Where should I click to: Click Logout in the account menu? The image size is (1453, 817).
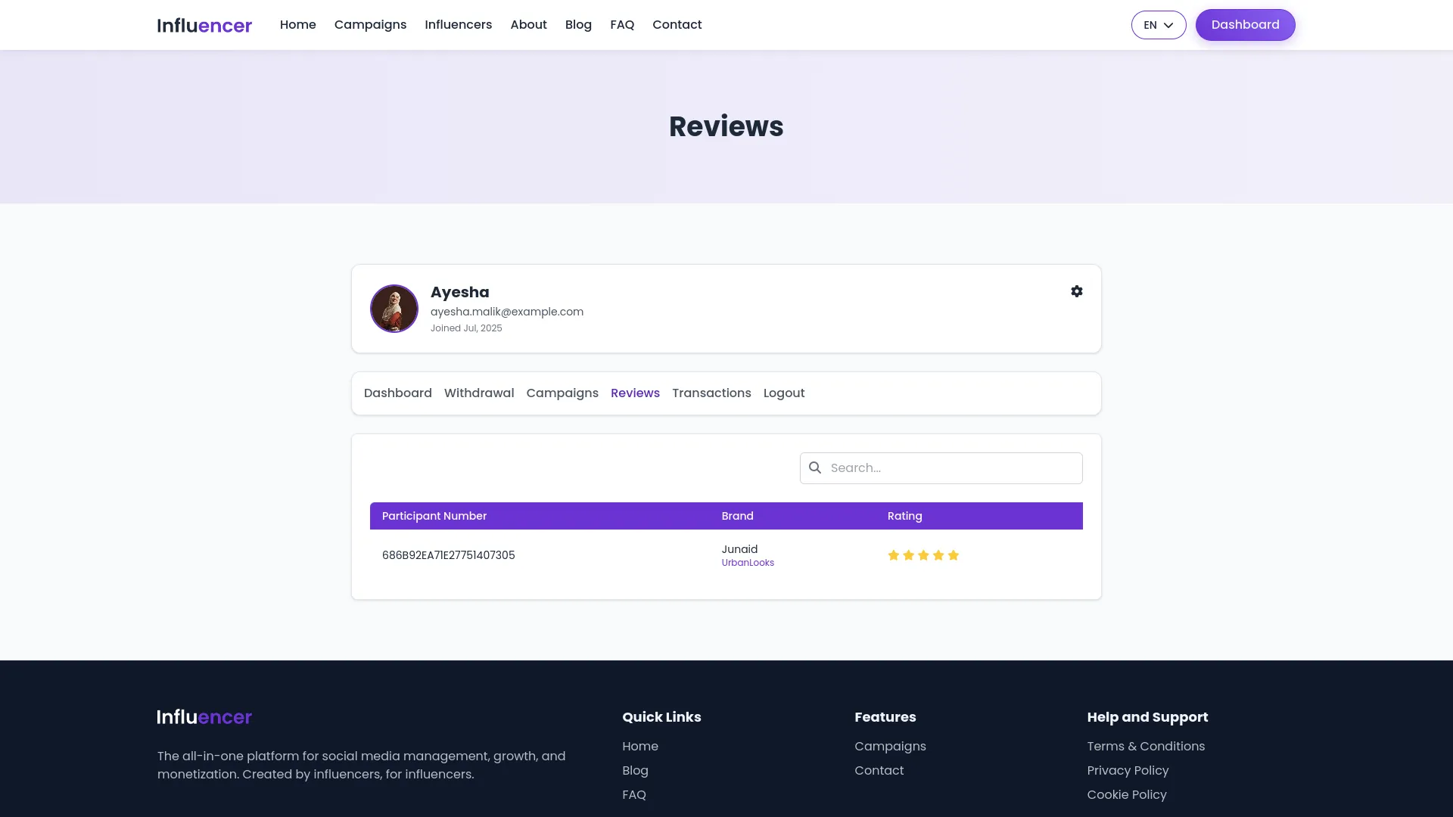pyautogui.click(x=783, y=393)
